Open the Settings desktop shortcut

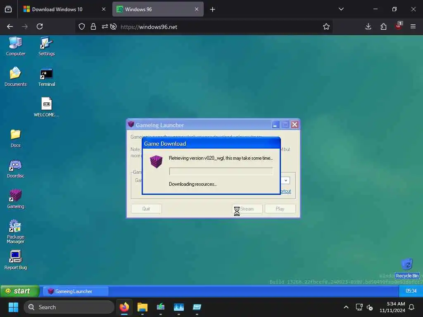(x=46, y=46)
